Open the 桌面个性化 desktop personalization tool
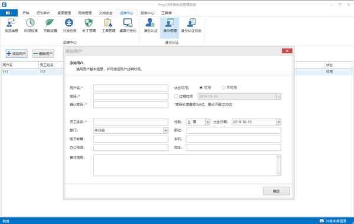This screenshot has height=224, width=354. pos(128,26)
